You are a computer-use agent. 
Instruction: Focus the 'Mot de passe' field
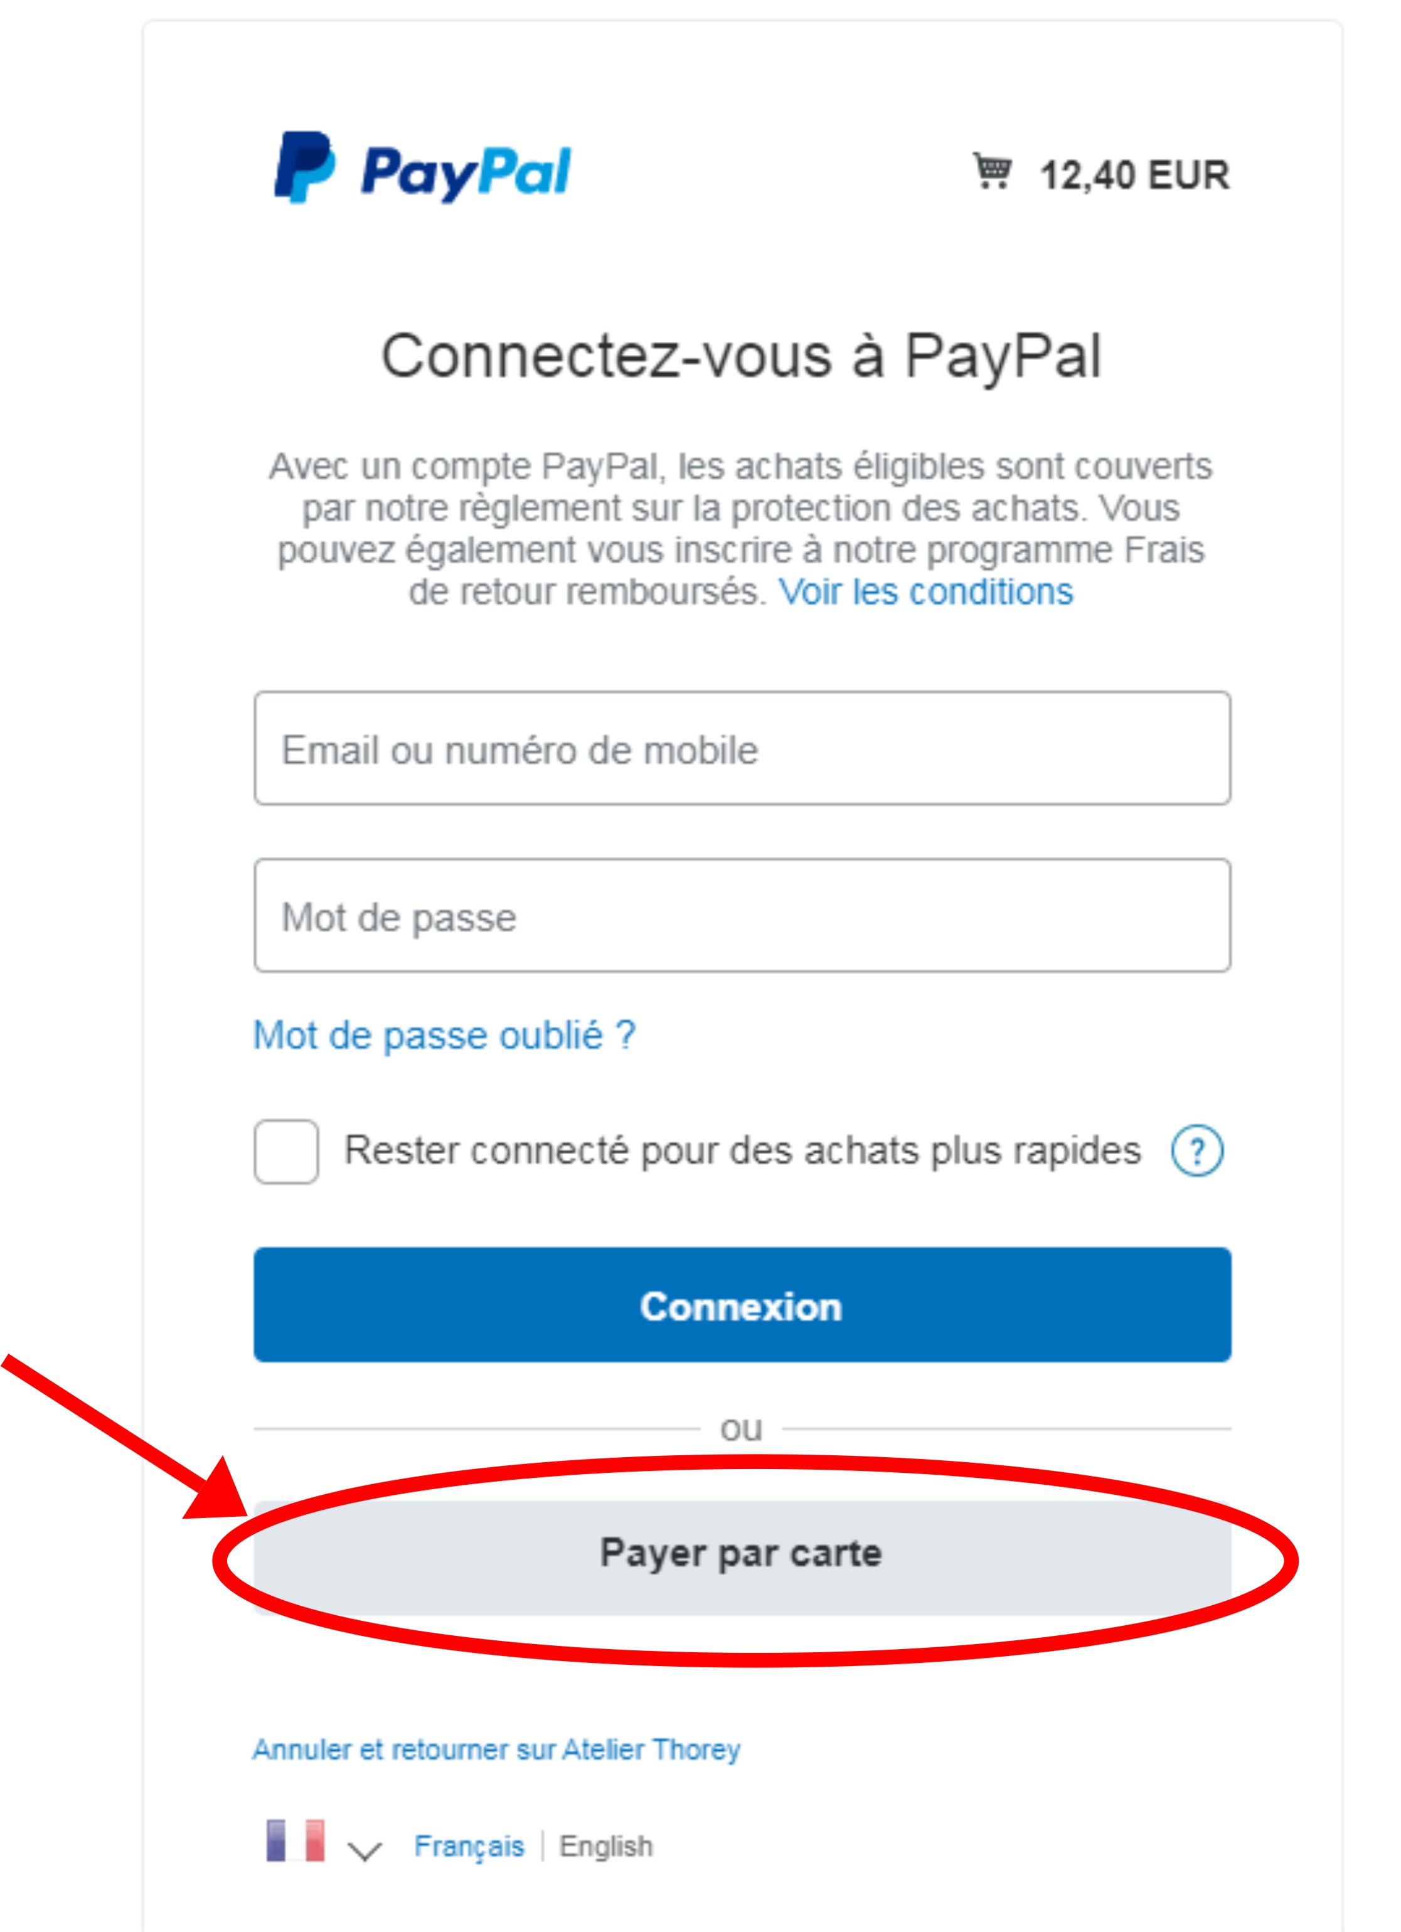click(x=742, y=915)
